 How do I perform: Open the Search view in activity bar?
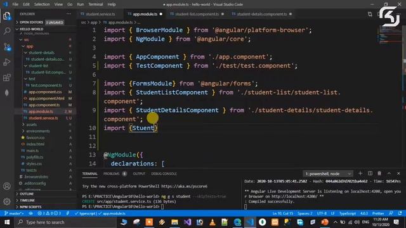click(7, 31)
